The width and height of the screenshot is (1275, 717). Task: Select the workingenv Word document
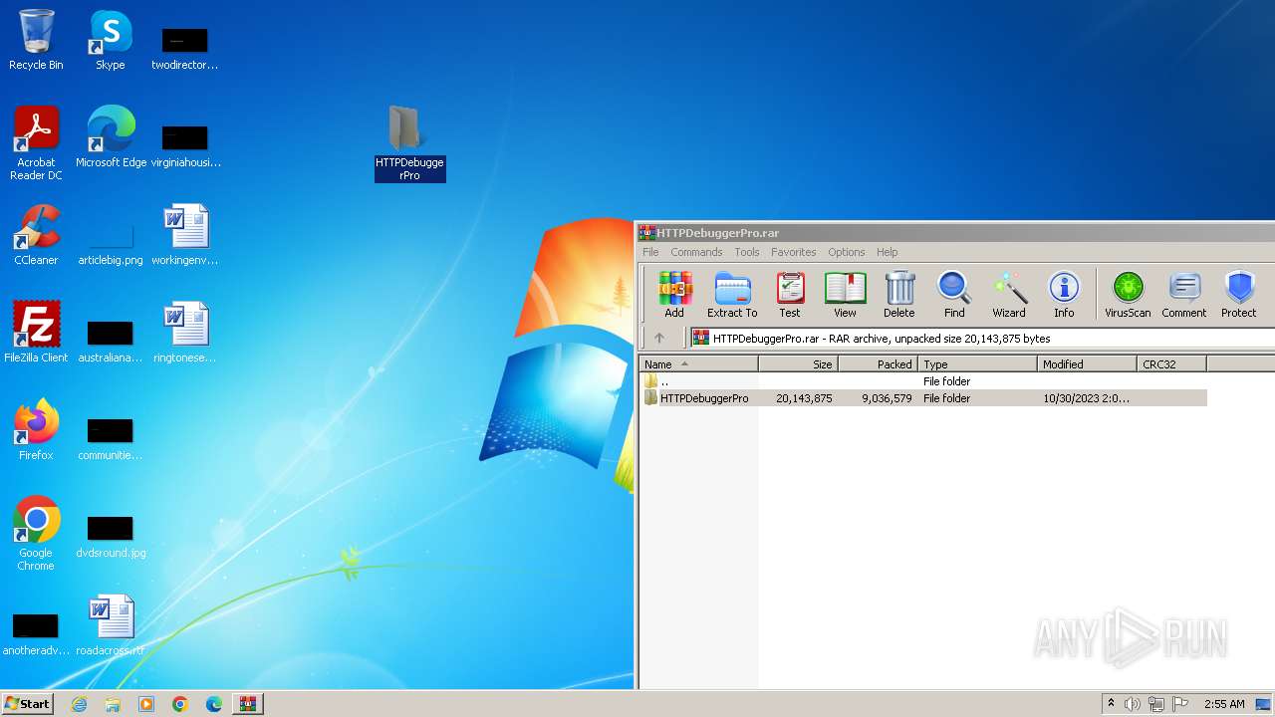pos(185,235)
